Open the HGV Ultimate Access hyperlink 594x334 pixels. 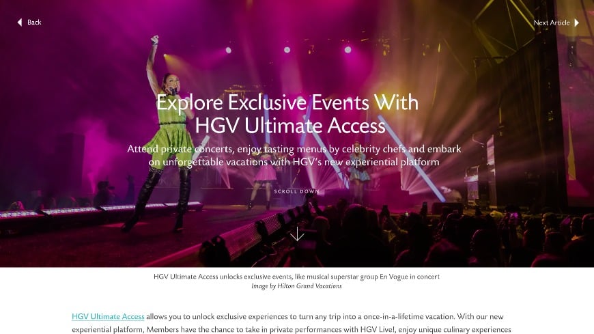coord(108,316)
